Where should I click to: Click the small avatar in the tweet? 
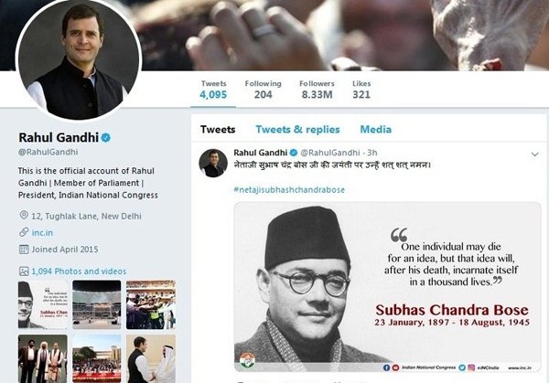coord(212,163)
